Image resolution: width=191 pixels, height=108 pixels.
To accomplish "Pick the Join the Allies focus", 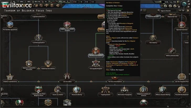I will tap(67, 78).
